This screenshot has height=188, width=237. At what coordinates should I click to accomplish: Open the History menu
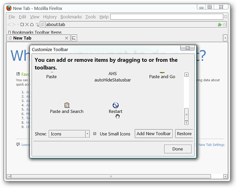50,17
